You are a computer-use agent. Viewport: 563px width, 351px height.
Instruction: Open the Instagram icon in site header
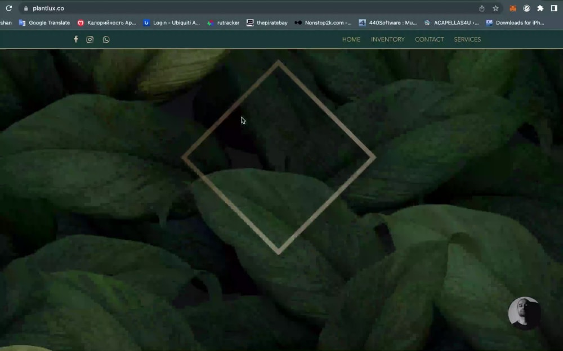[90, 39]
